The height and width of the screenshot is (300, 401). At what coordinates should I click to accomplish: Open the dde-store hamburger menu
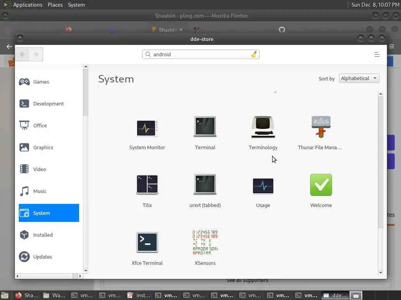377,54
